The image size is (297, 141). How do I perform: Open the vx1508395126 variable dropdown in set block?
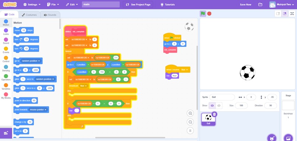tap(79, 39)
